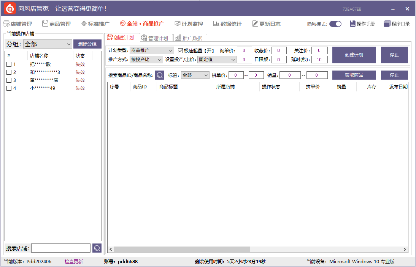This screenshot has height=267, width=416.
Task: Click search icon next to 搜索店铺 field
Action: point(97,248)
